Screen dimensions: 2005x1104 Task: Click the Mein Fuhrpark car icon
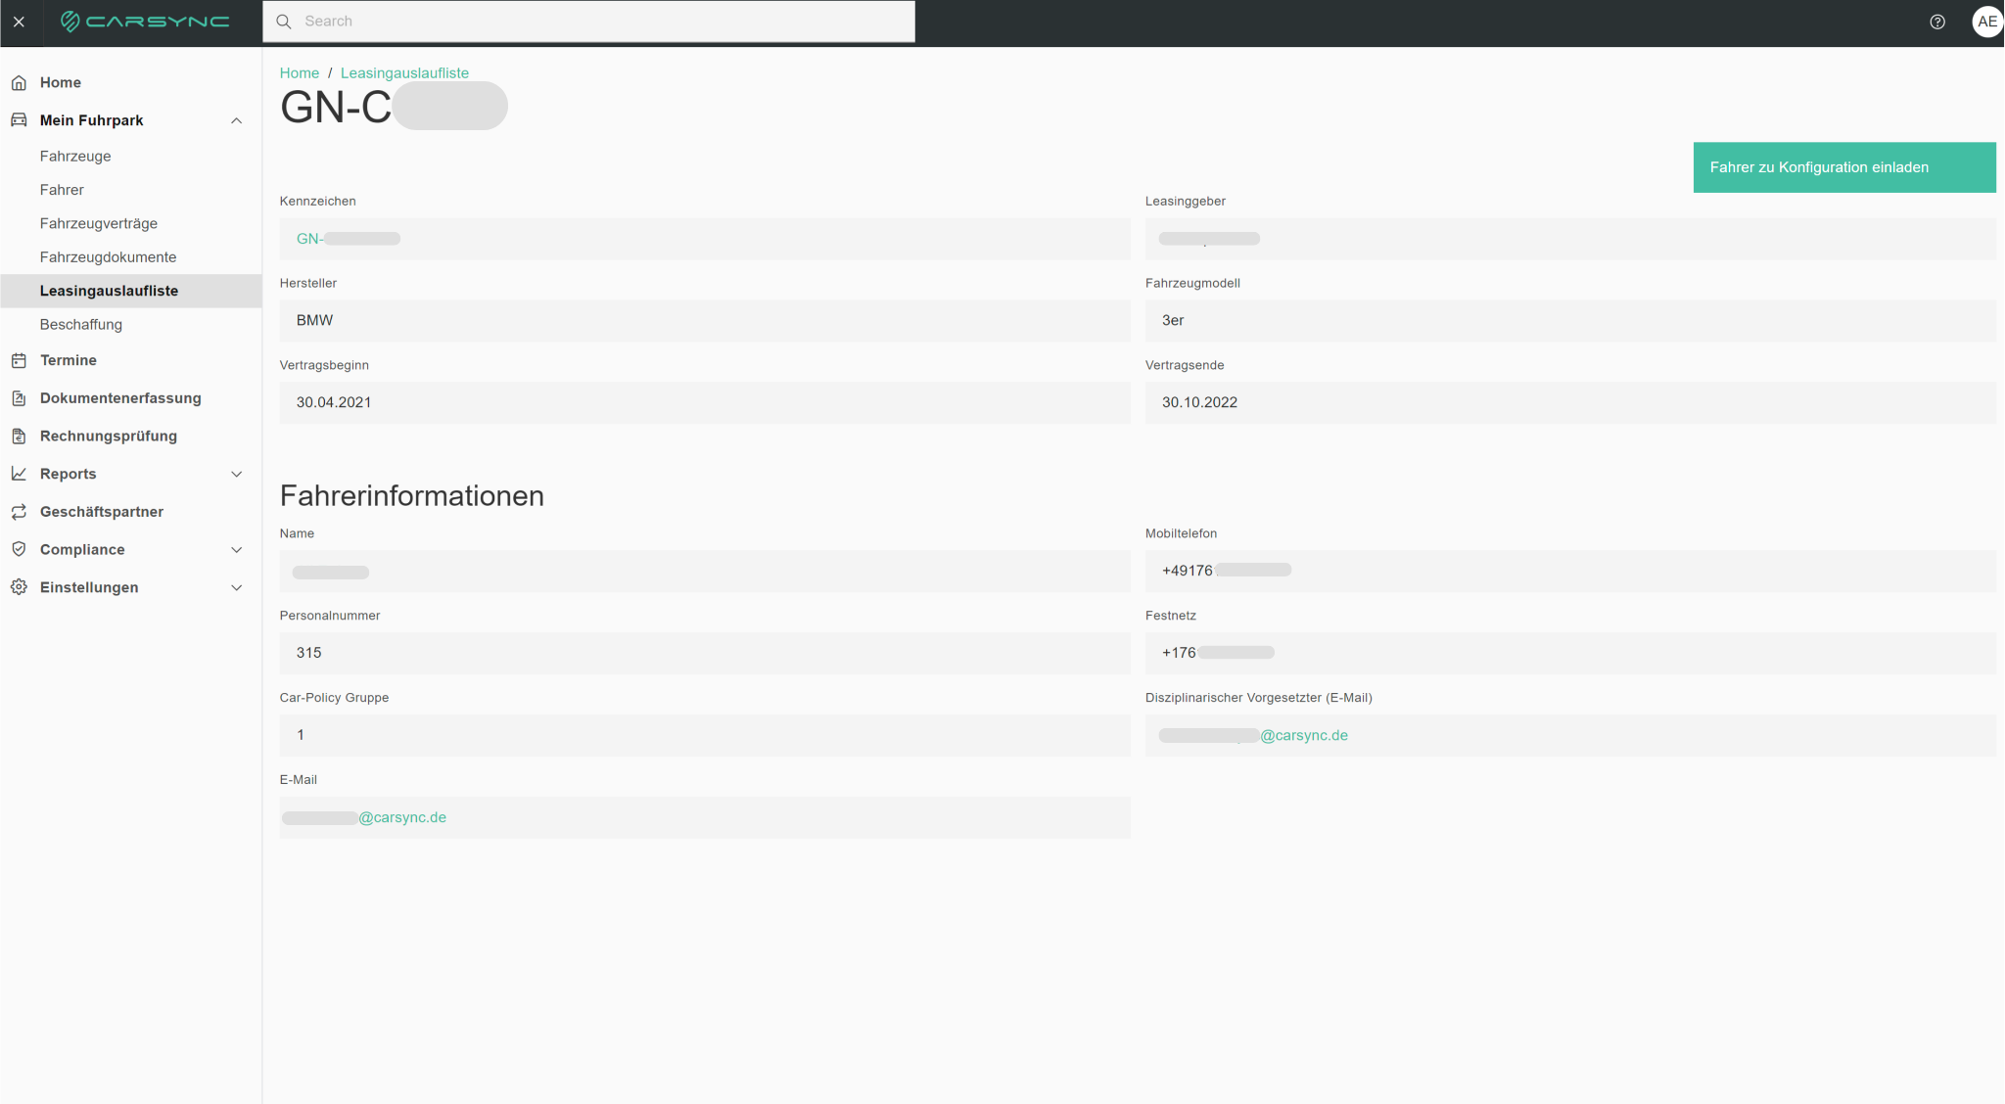click(19, 120)
